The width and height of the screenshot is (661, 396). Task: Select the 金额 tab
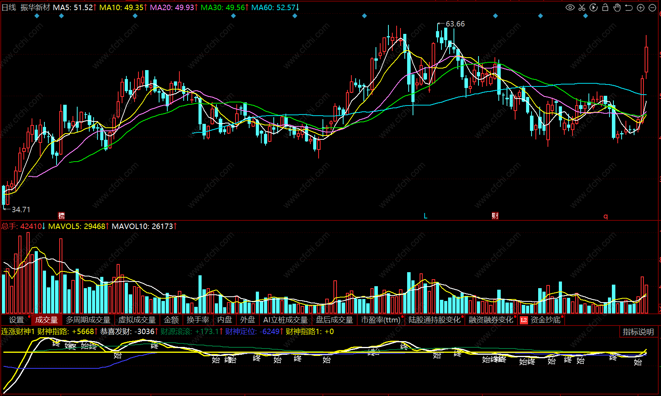(171, 320)
